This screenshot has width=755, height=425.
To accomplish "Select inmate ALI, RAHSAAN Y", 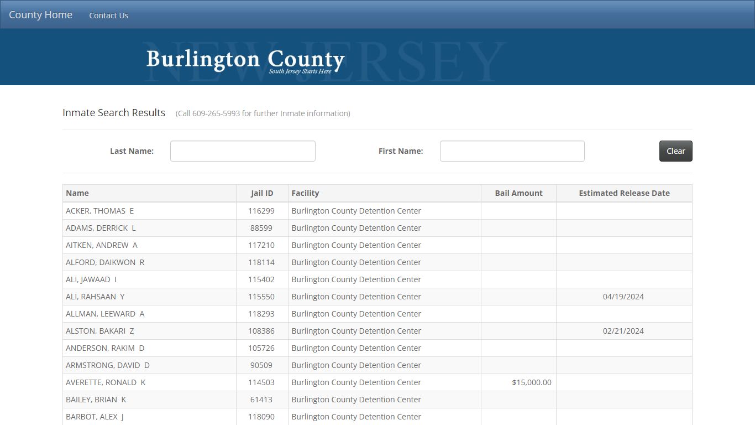I will [x=95, y=297].
